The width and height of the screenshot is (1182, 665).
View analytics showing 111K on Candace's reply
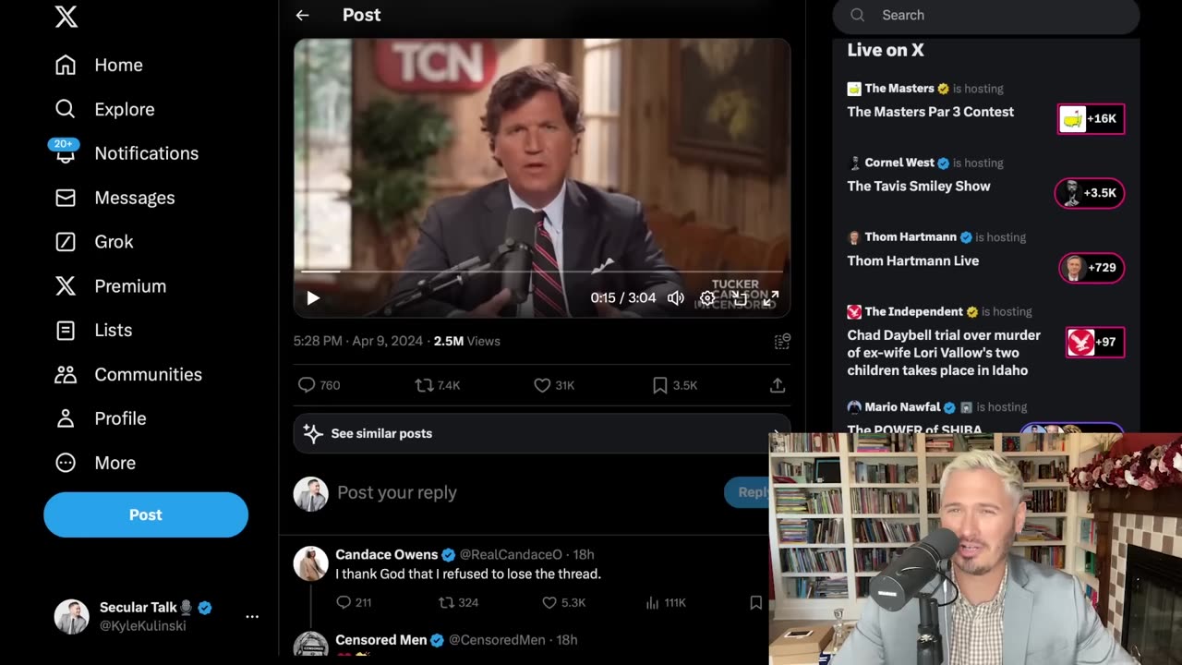click(665, 602)
